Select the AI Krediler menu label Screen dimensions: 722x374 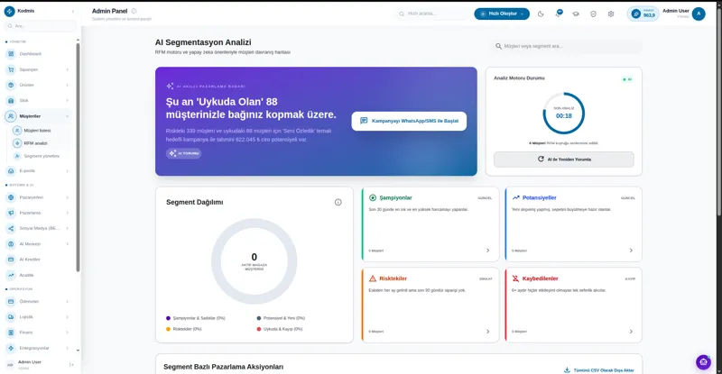[x=30, y=260]
